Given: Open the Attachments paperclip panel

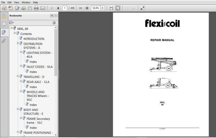Looking at the screenshot, I should pyautogui.click(x=4, y=41).
